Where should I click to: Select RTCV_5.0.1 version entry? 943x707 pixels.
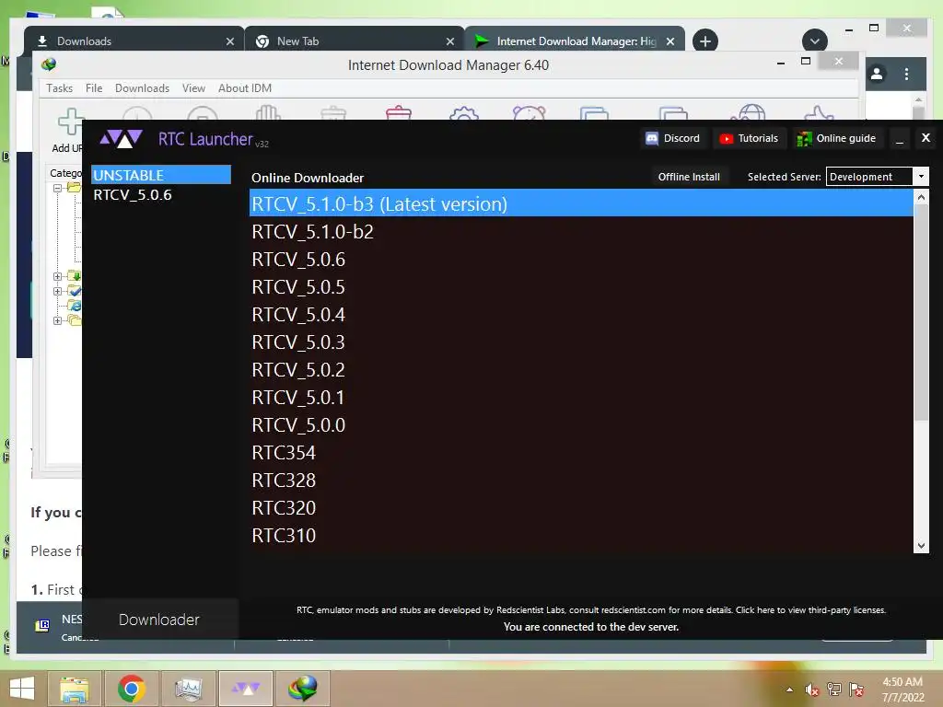click(581, 398)
